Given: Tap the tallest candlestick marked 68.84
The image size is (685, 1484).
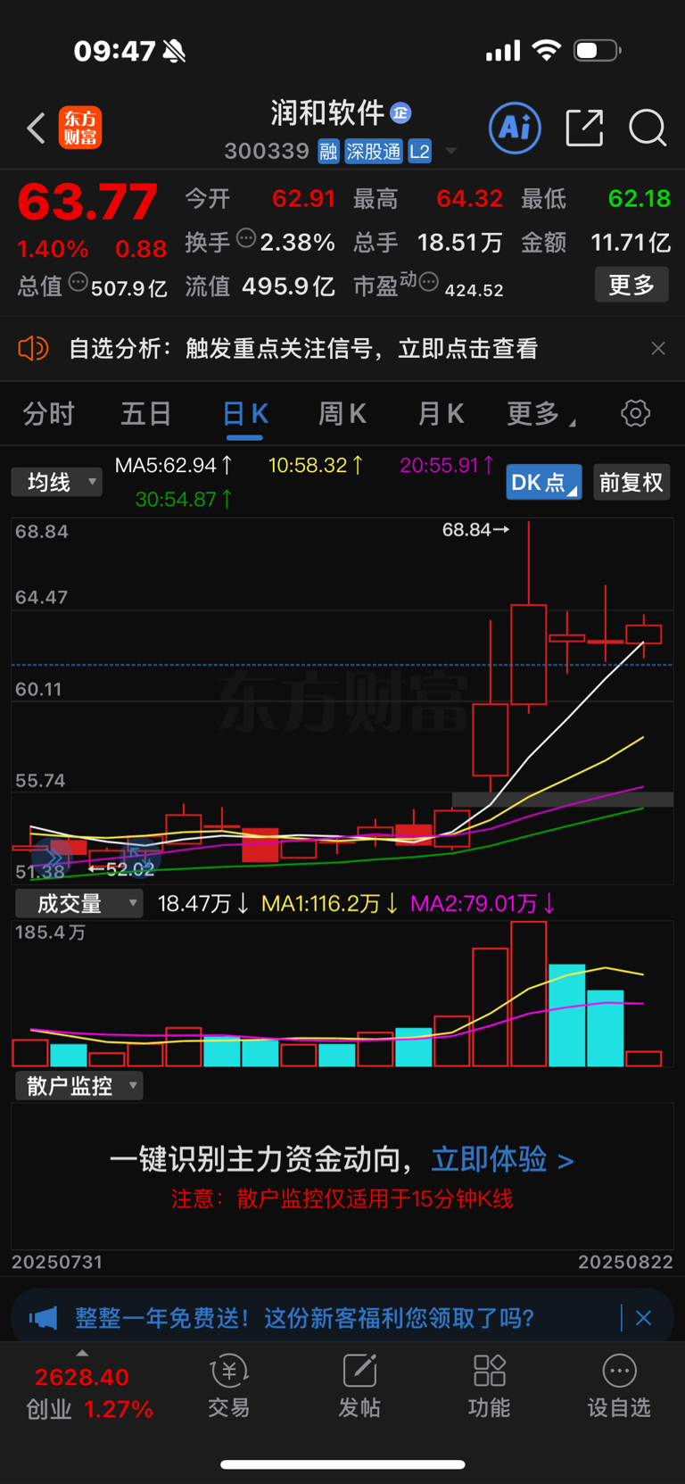Looking at the screenshot, I should 529,655.
